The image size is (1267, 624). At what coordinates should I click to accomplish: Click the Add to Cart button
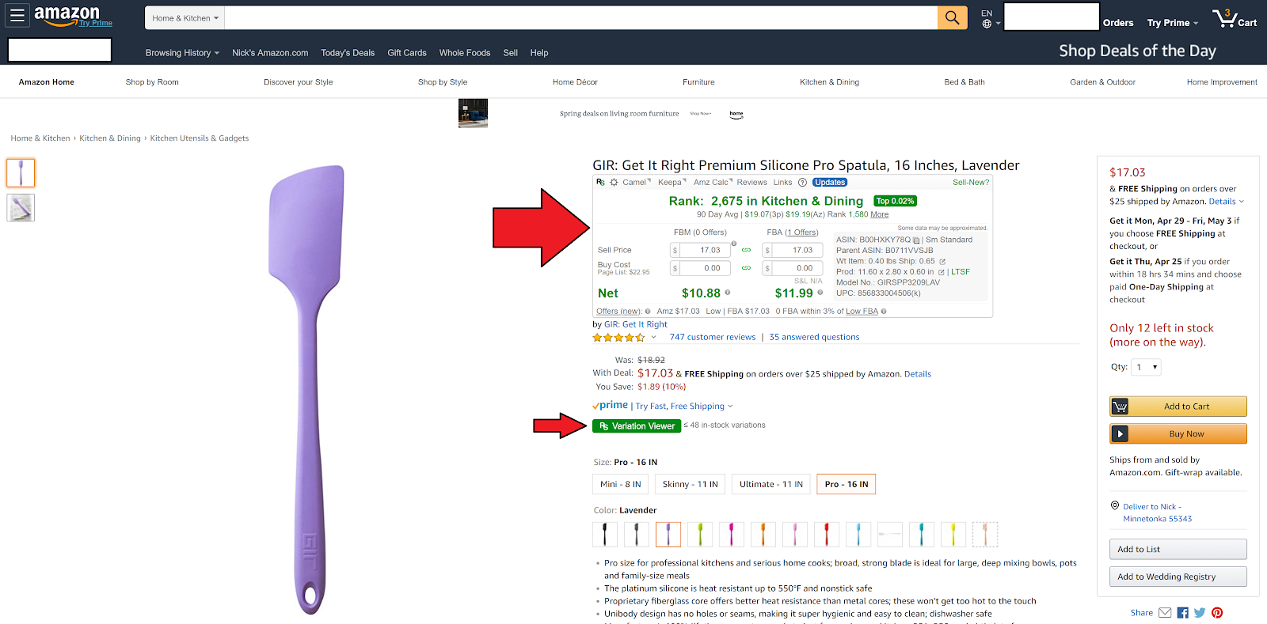[x=1178, y=407]
